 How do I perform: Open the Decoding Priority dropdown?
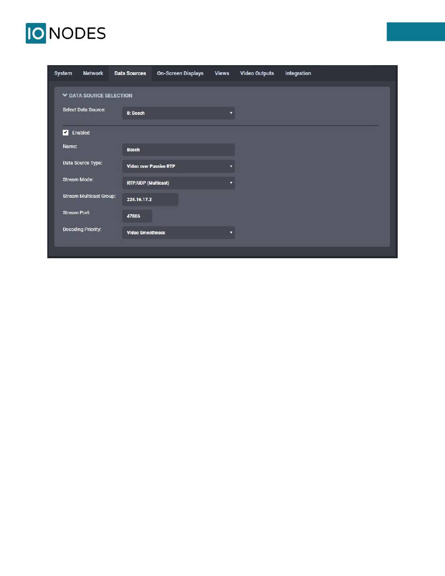tap(178, 232)
